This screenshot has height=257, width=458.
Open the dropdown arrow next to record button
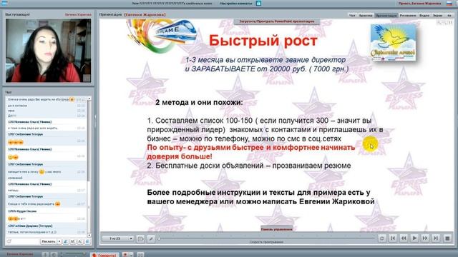131,255
